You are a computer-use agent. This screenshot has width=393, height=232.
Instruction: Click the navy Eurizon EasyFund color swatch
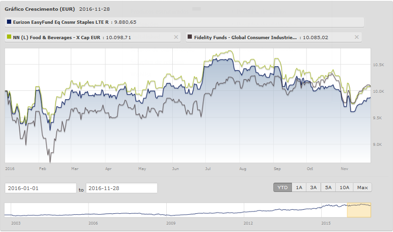[9, 22]
